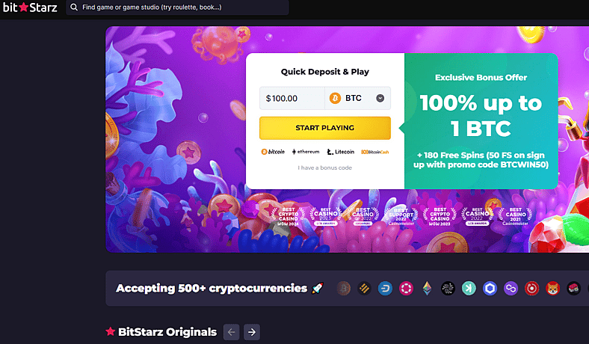Screen dimensions: 589x344
Task: Click the Kaspa coin icon
Action: 469,289
